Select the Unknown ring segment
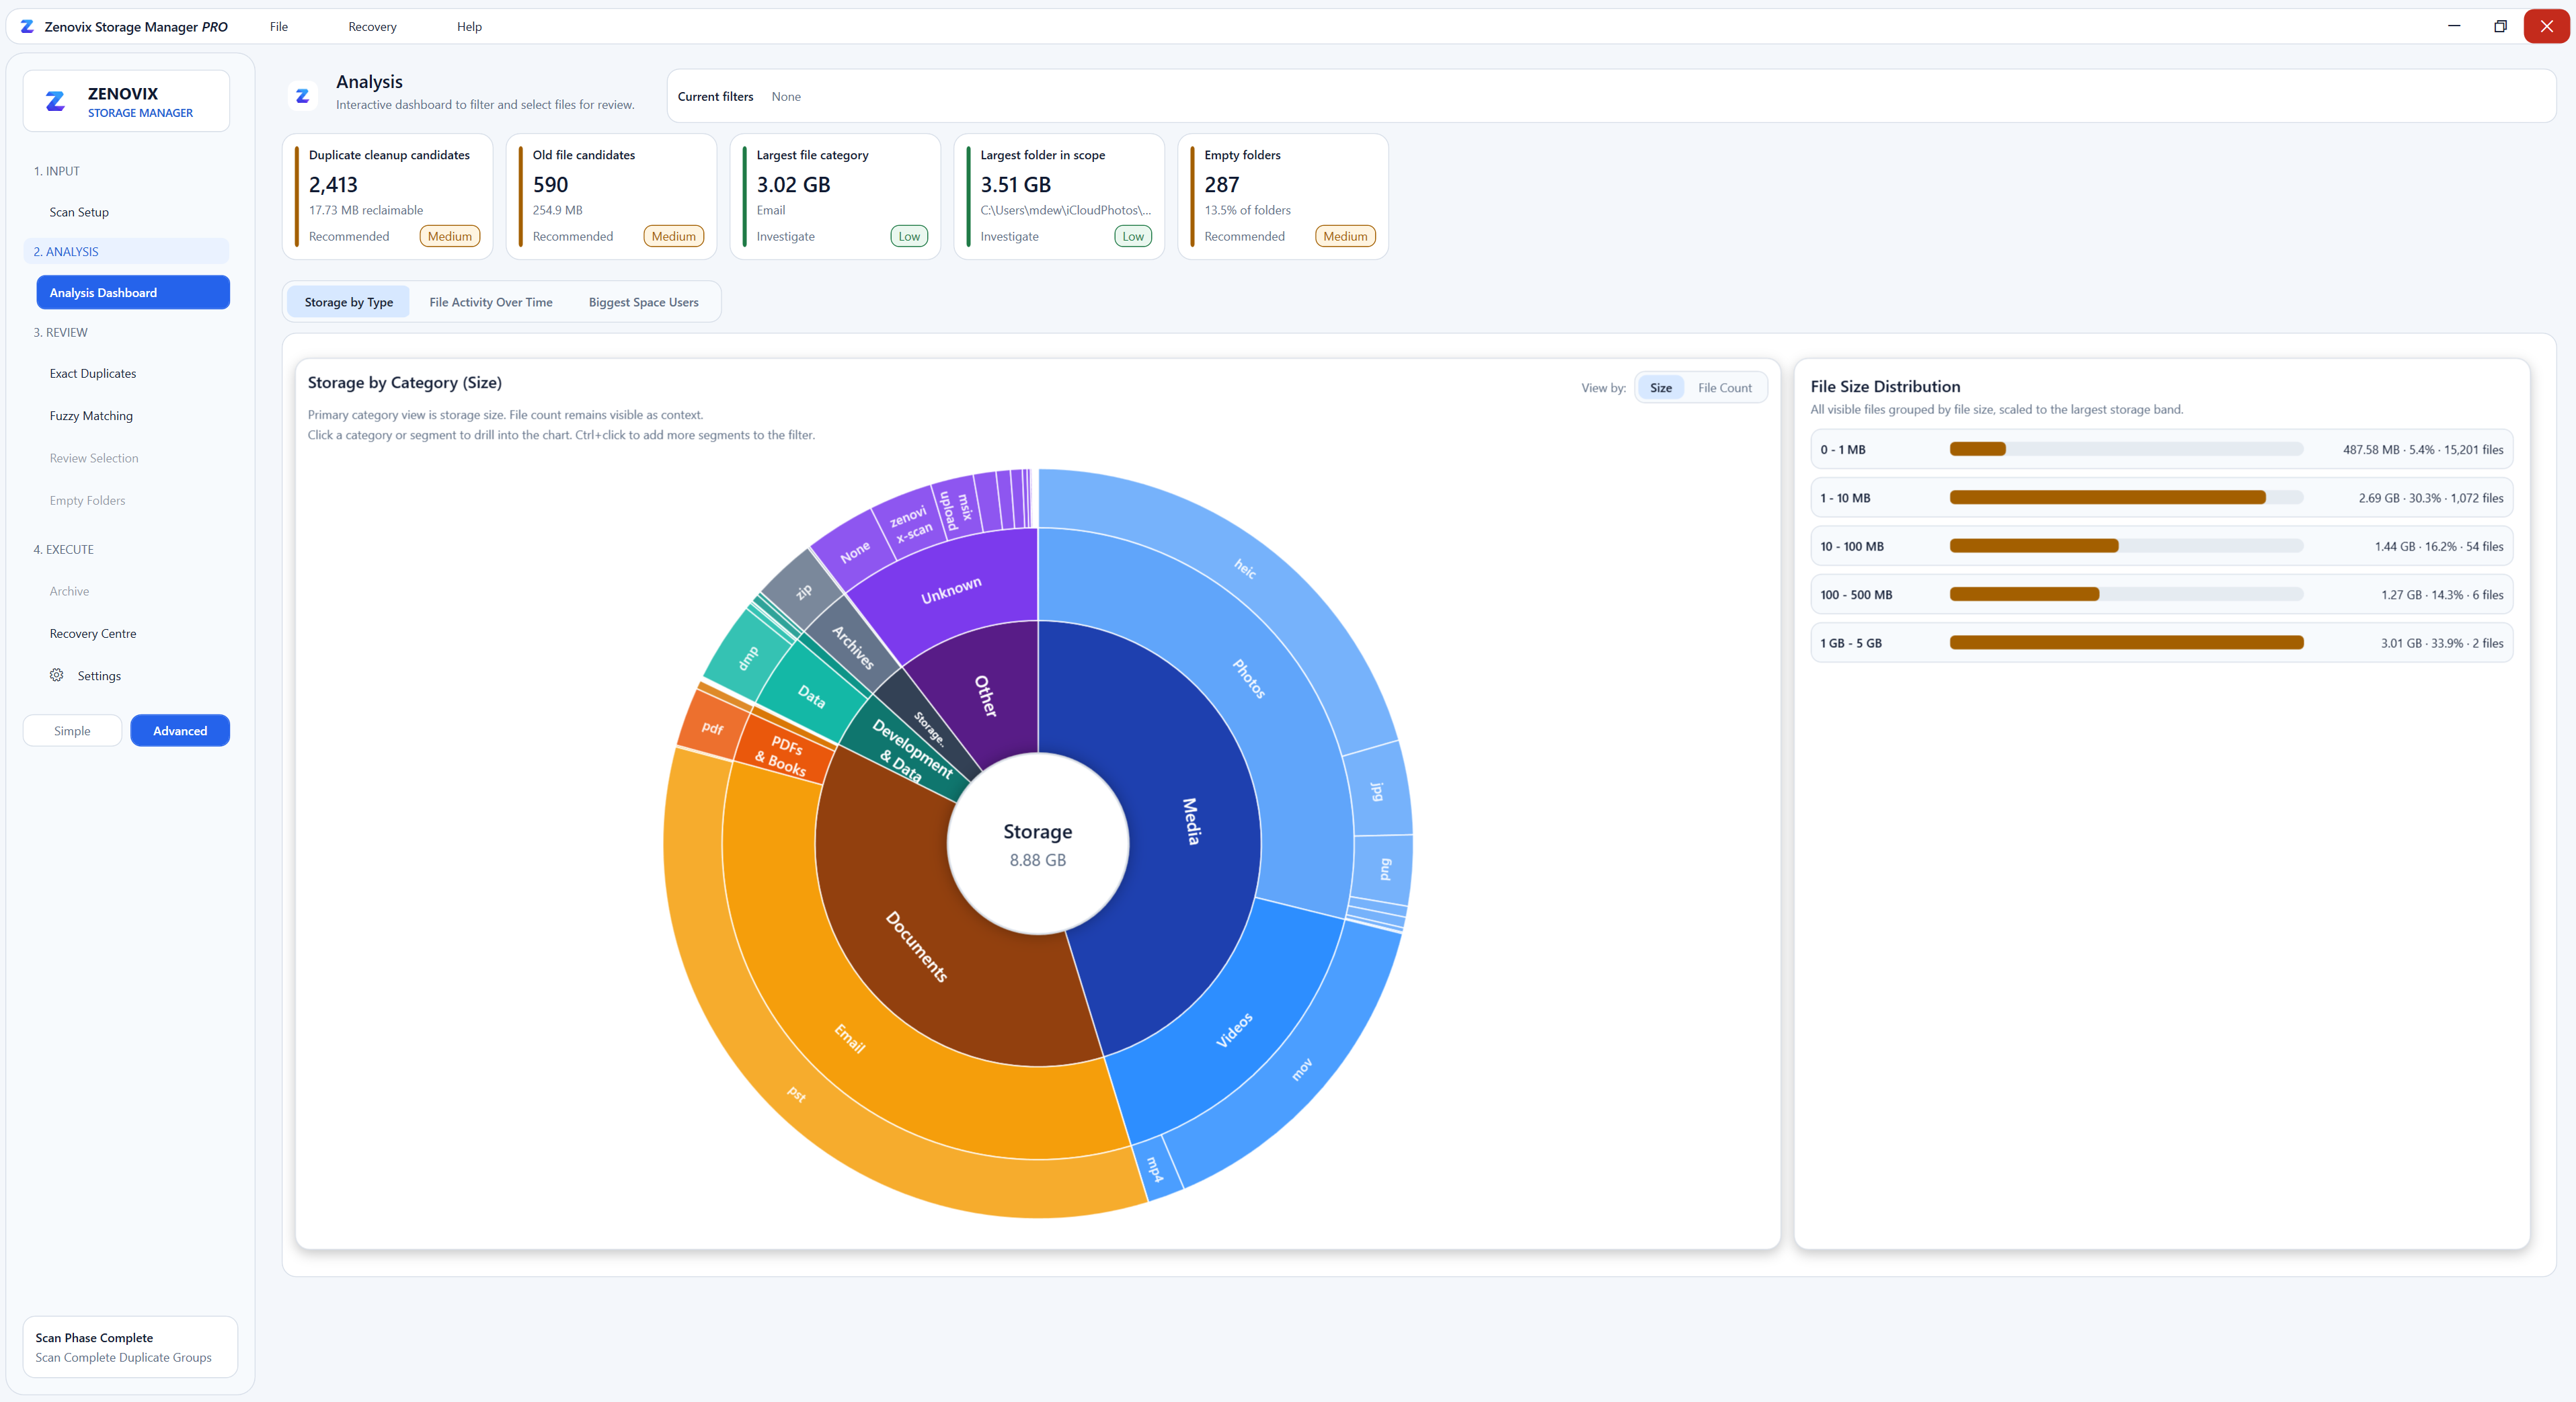The height and width of the screenshot is (1402, 2576). [x=951, y=589]
